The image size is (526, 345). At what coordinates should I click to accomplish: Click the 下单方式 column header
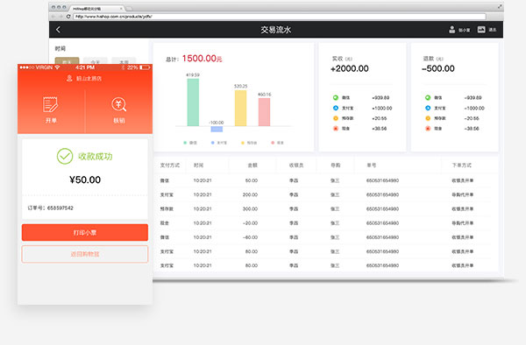[462, 165]
